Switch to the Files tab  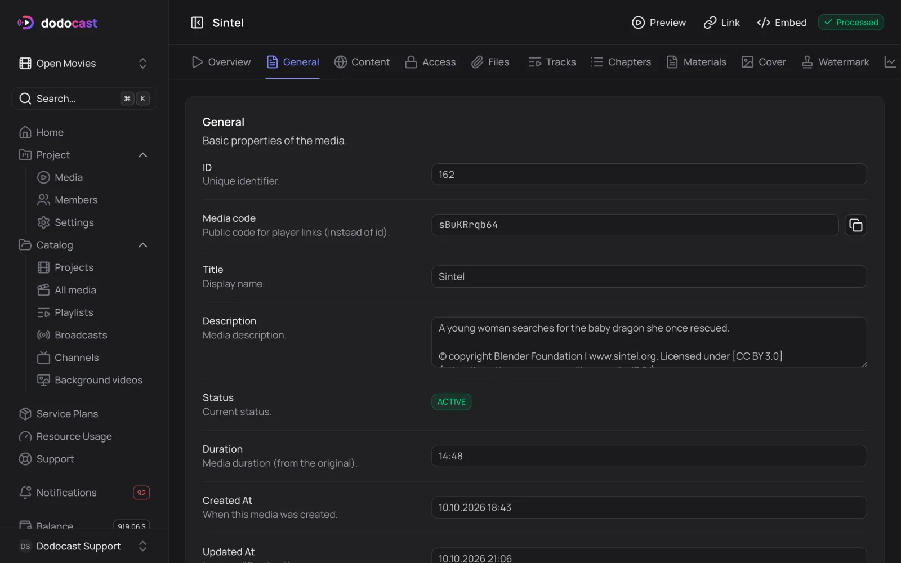(x=490, y=62)
